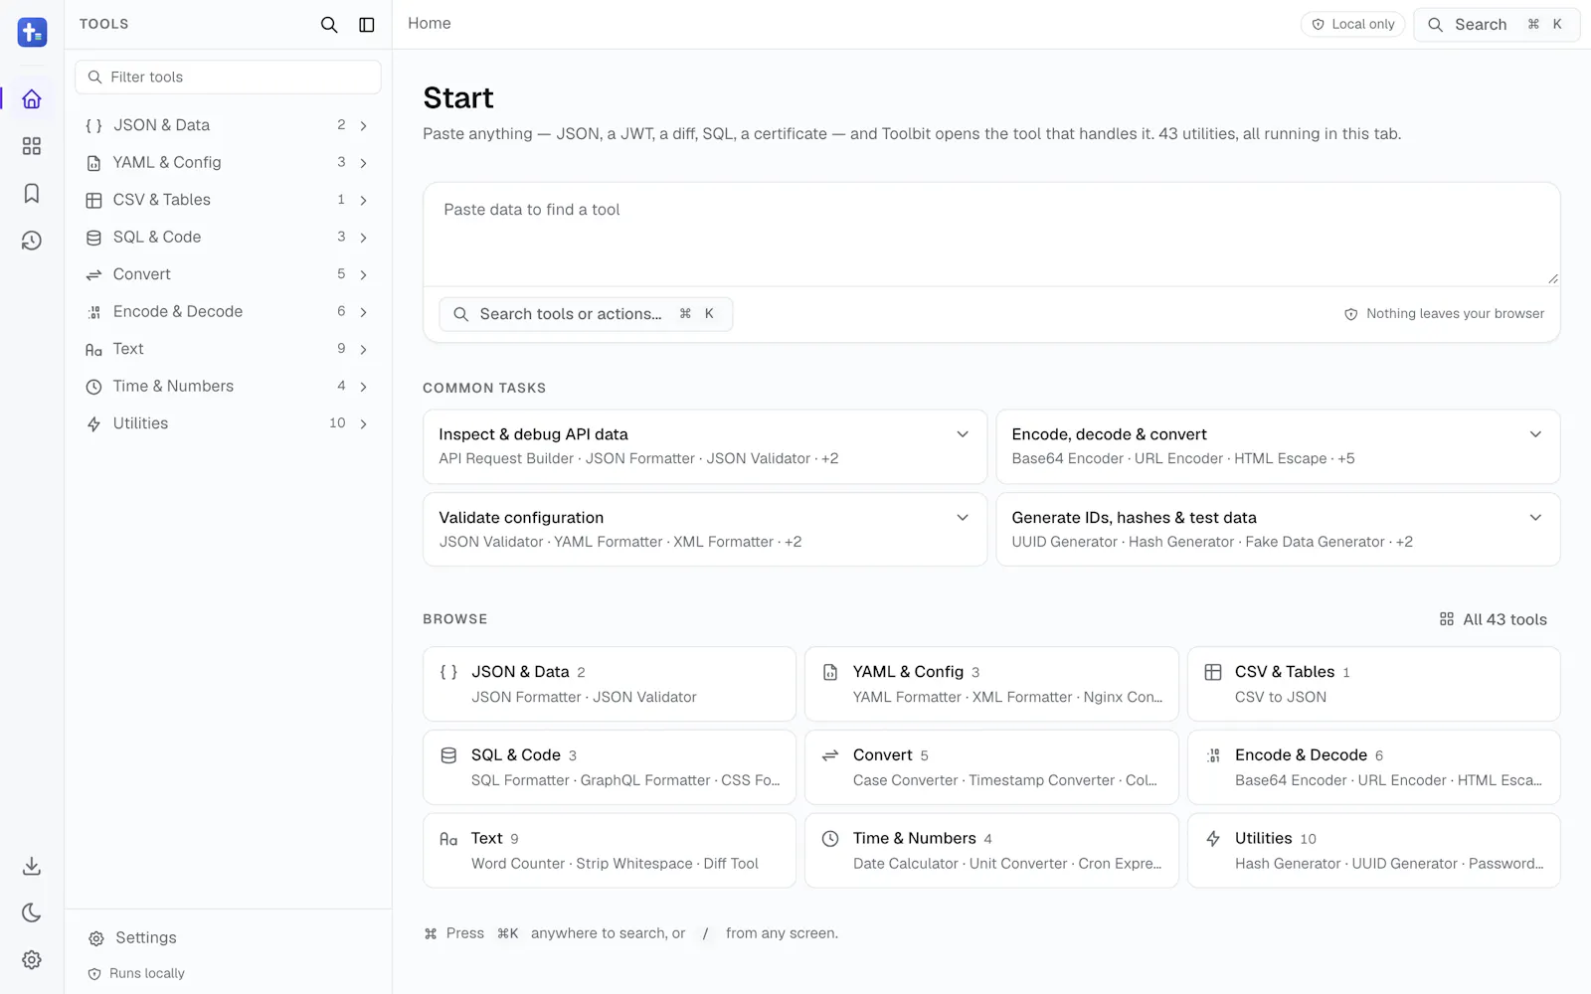Expand the Utilities chevron in sidebar
Viewport: 1591px width, 994px height.
[x=364, y=423]
